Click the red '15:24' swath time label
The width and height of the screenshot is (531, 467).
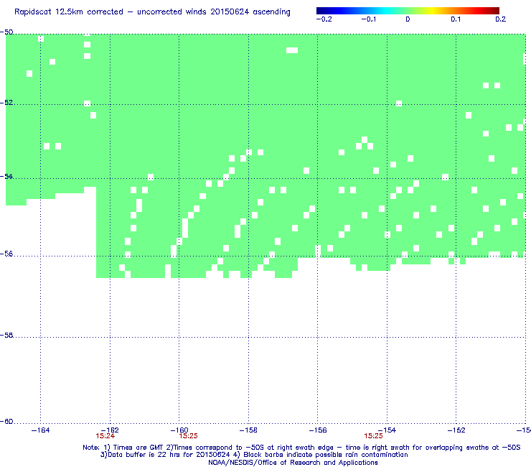(105, 436)
